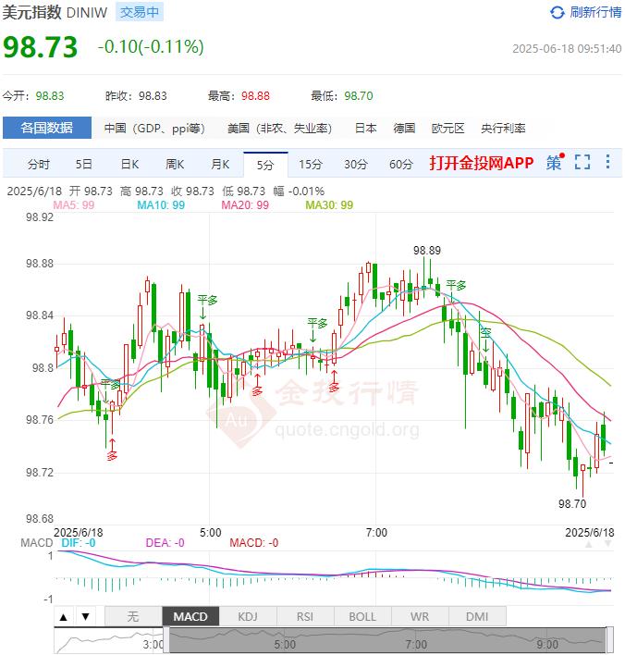Screen dimensions: 625x655
Task: Open the fullscreen chart icon
Action: pos(582,162)
